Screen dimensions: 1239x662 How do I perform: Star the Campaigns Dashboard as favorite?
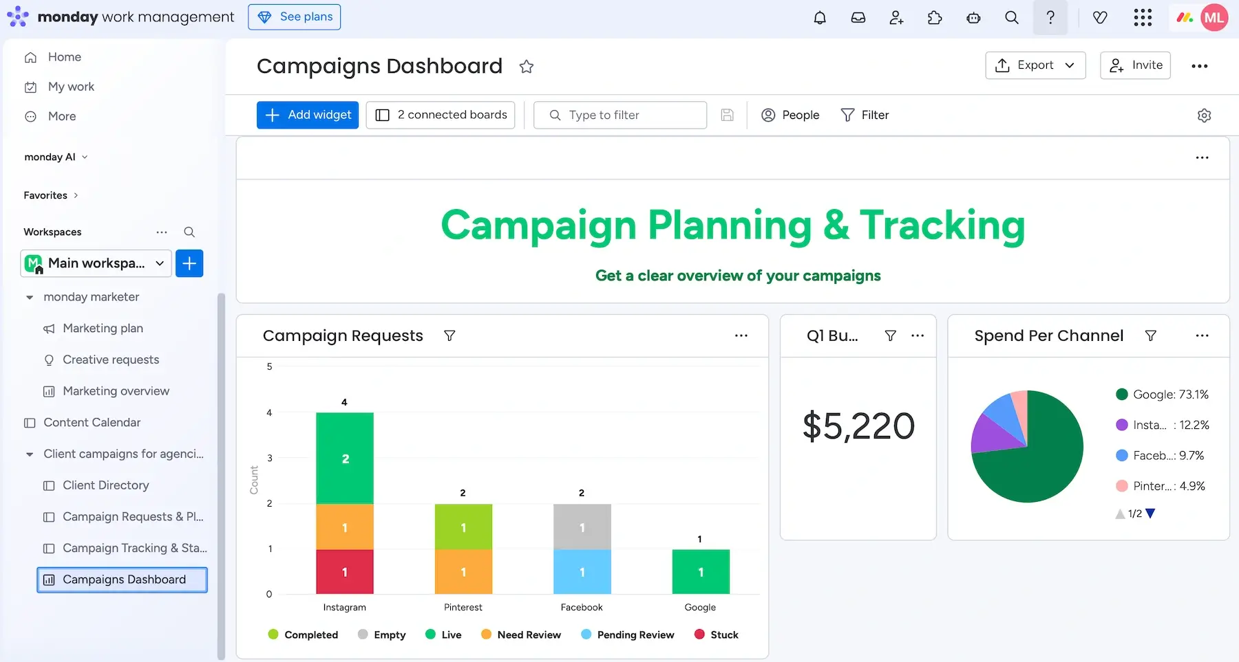point(527,67)
